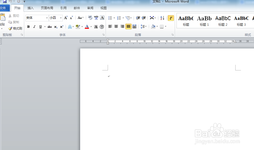Shrink font size with the small A icon

(x=71, y=18)
